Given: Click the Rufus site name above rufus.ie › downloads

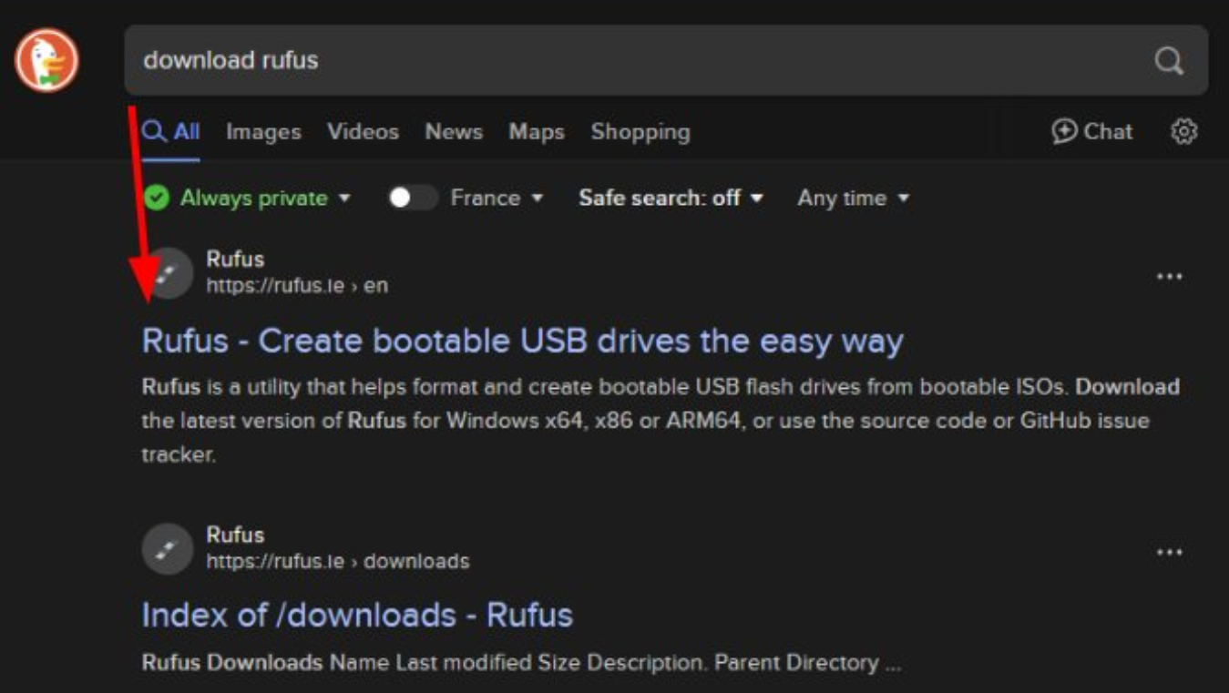Looking at the screenshot, I should tap(235, 535).
